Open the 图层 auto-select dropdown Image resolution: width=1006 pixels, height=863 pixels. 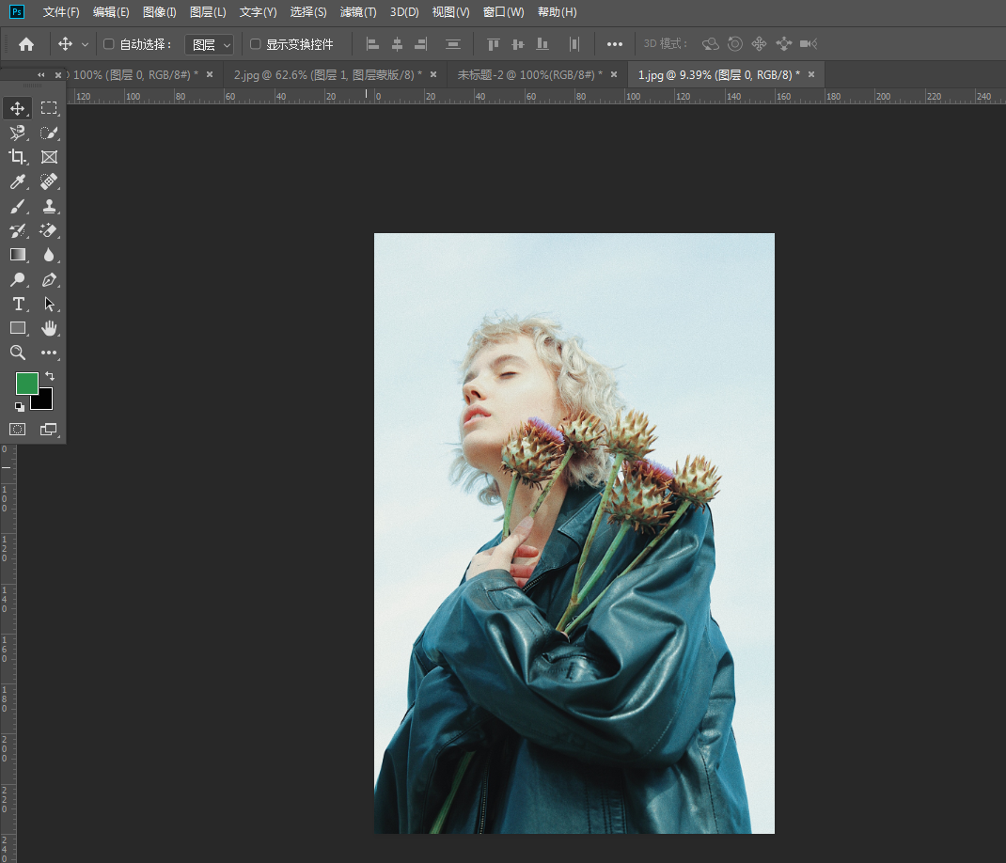click(209, 44)
